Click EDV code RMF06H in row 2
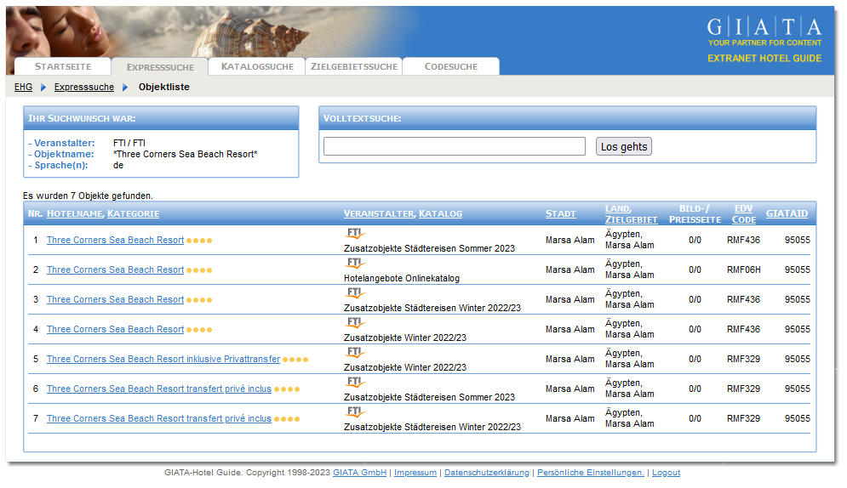 coord(744,270)
